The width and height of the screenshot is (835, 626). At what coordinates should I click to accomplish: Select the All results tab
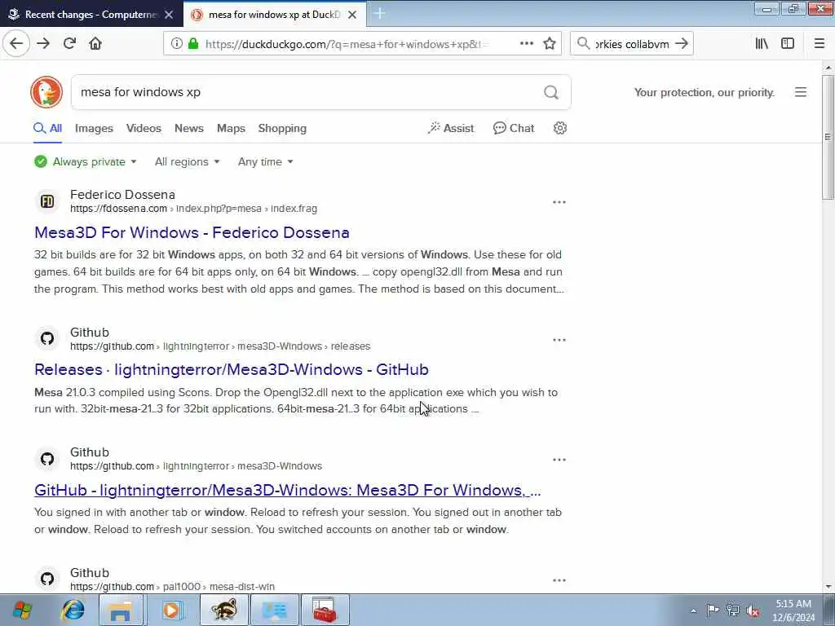[x=48, y=128]
